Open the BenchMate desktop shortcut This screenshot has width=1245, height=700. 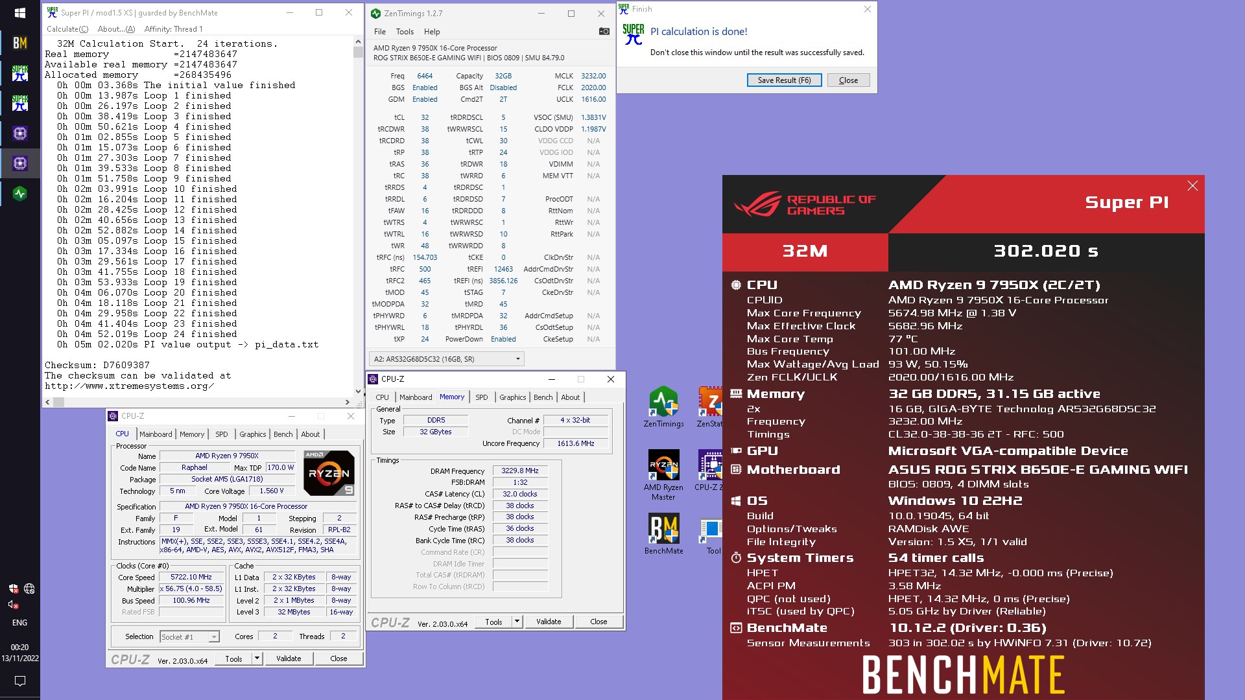click(663, 535)
